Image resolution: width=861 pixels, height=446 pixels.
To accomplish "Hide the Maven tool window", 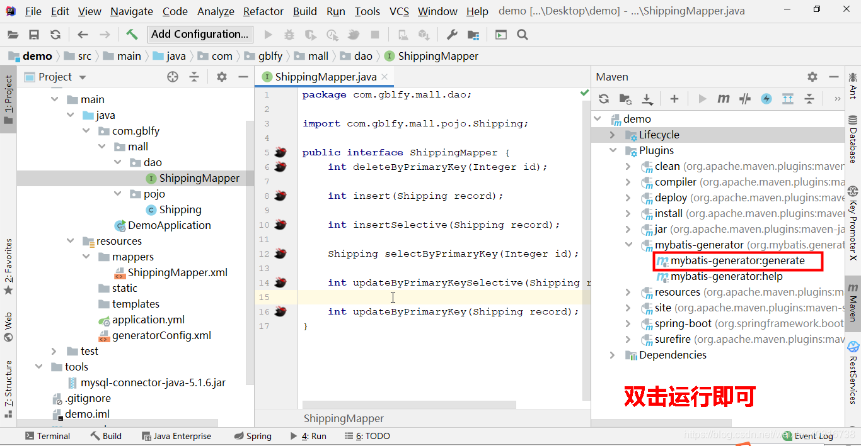I will click(x=834, y=77).
